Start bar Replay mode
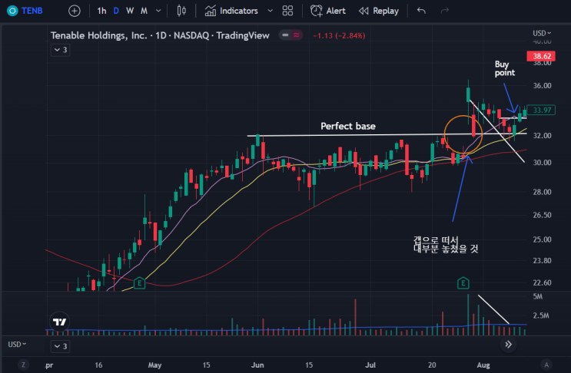Viewport: 571px width, 373px height. [x=379, y=11]
